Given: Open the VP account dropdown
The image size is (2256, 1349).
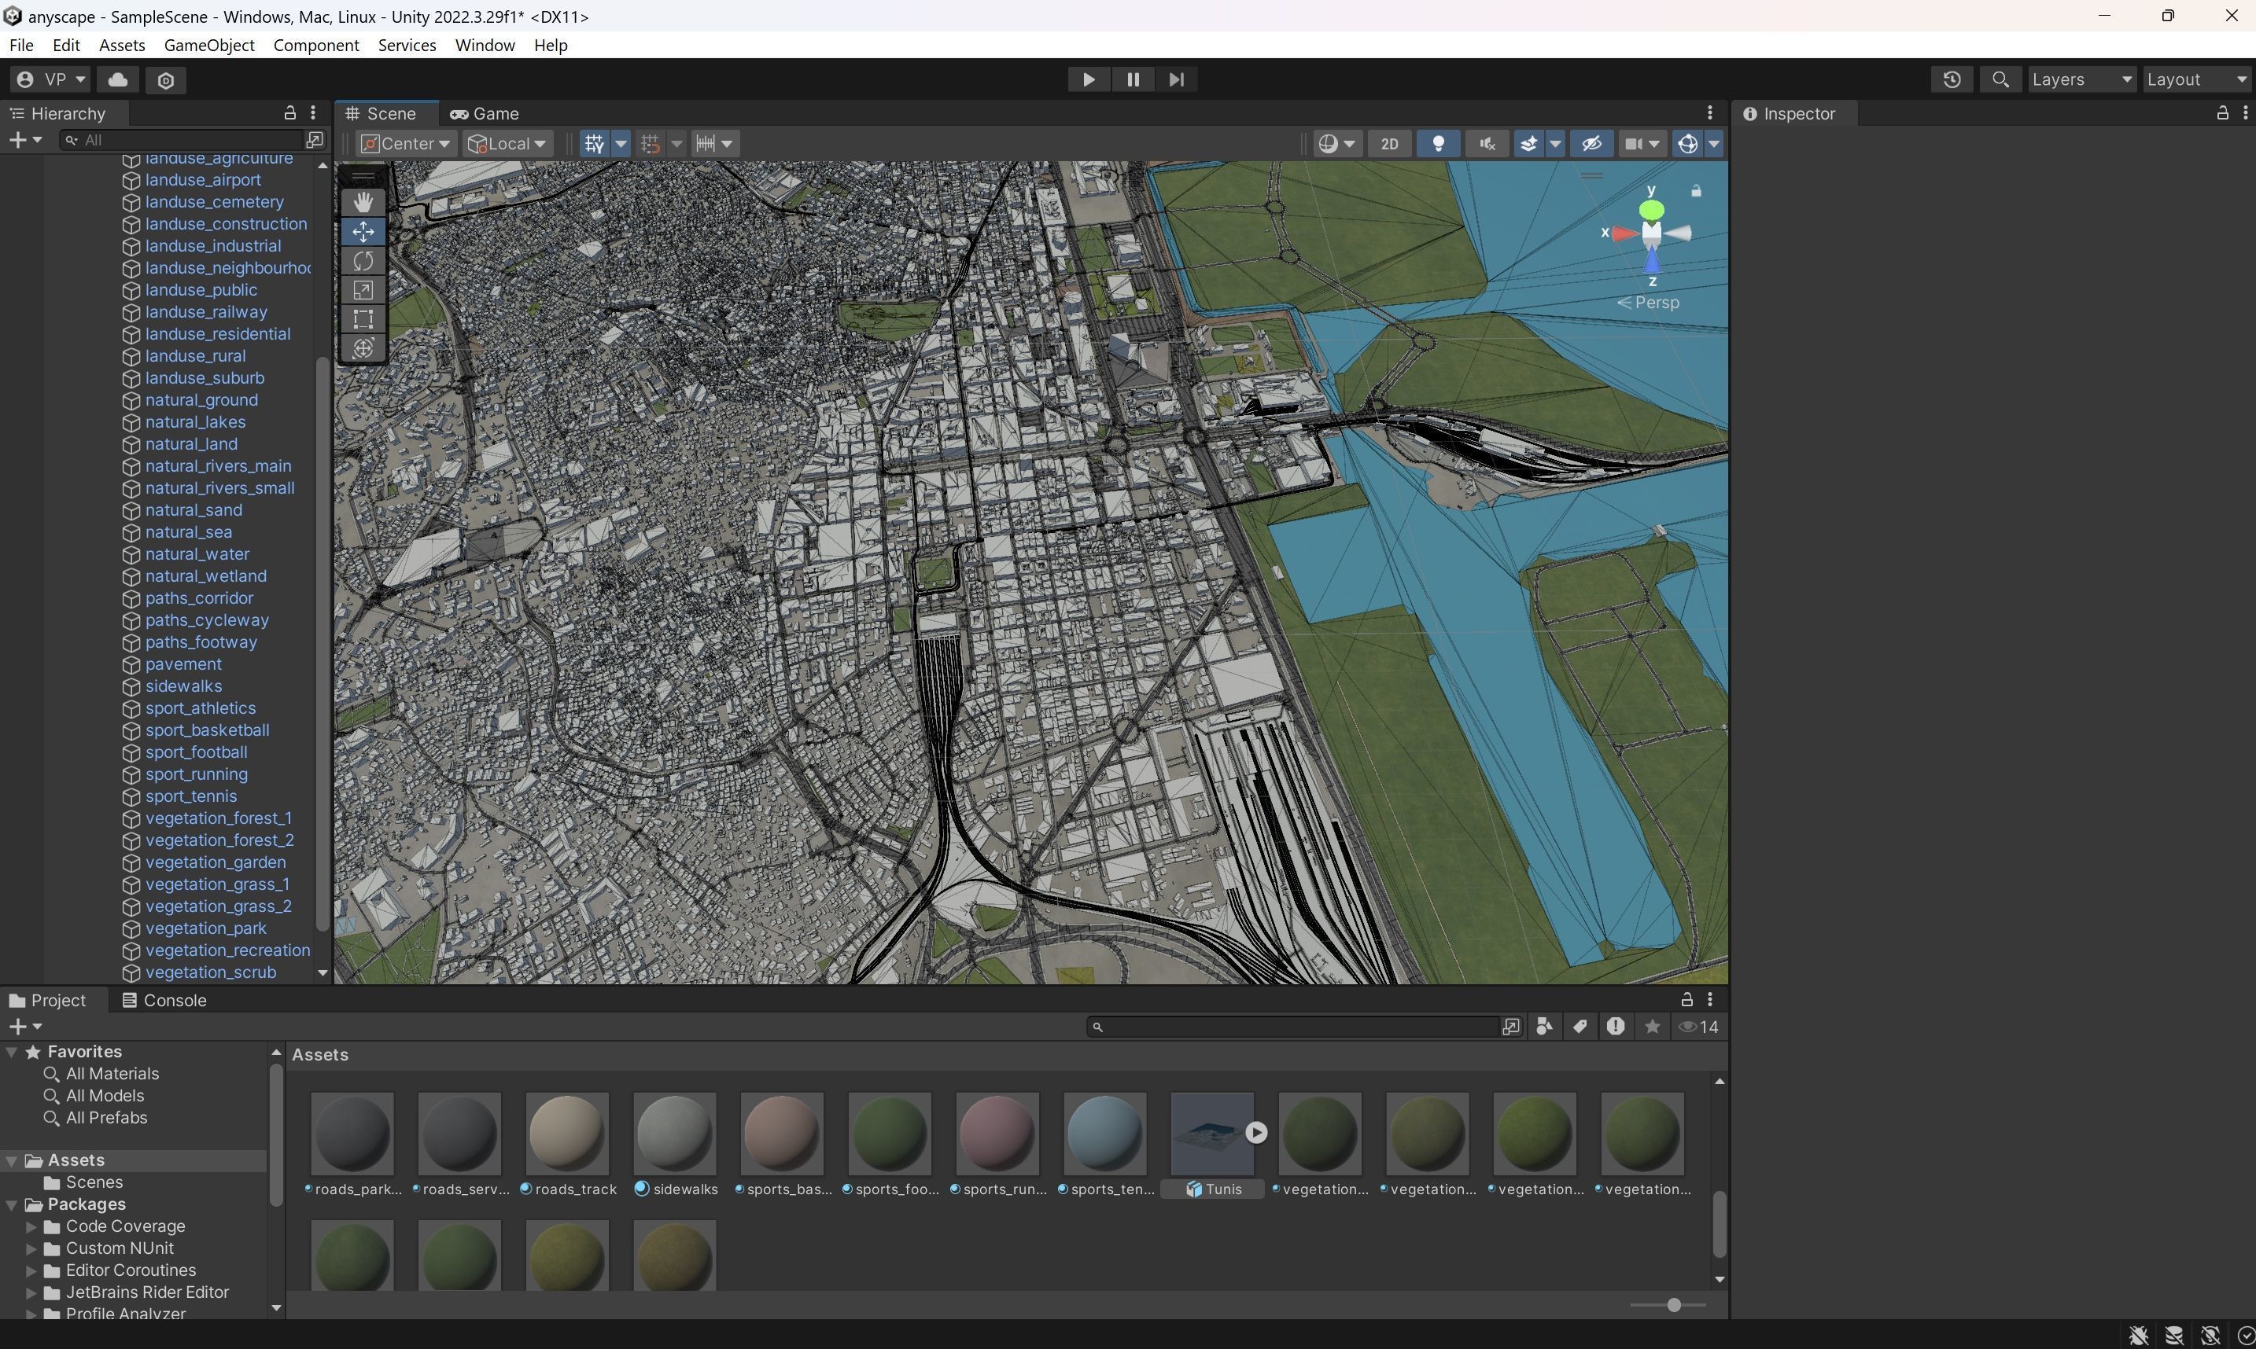Looking at the screenshot, I should [51, 80].
